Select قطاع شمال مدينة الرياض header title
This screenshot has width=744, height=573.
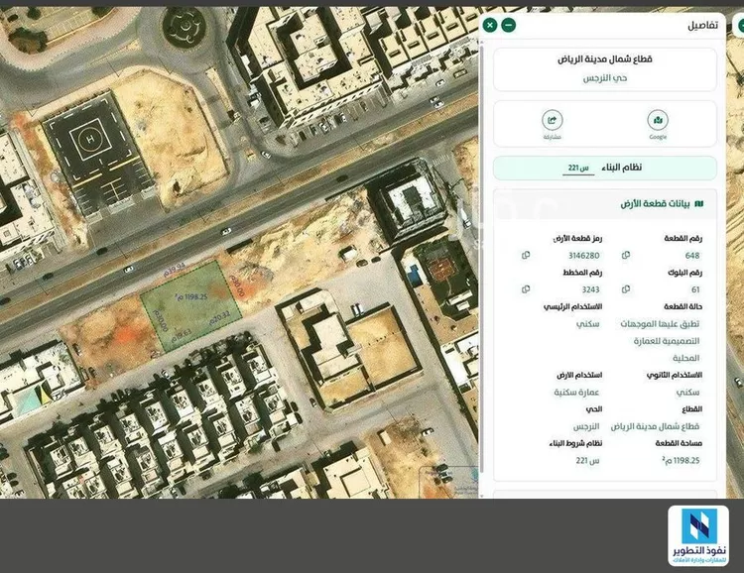(605, 59)
